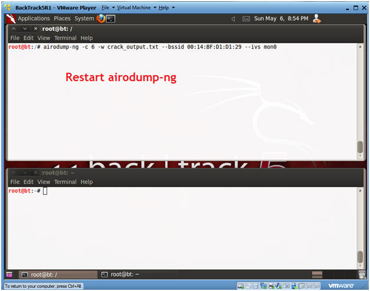
Task: Click scroll-up arrow in lower terminal
Action: pos(360,191)
